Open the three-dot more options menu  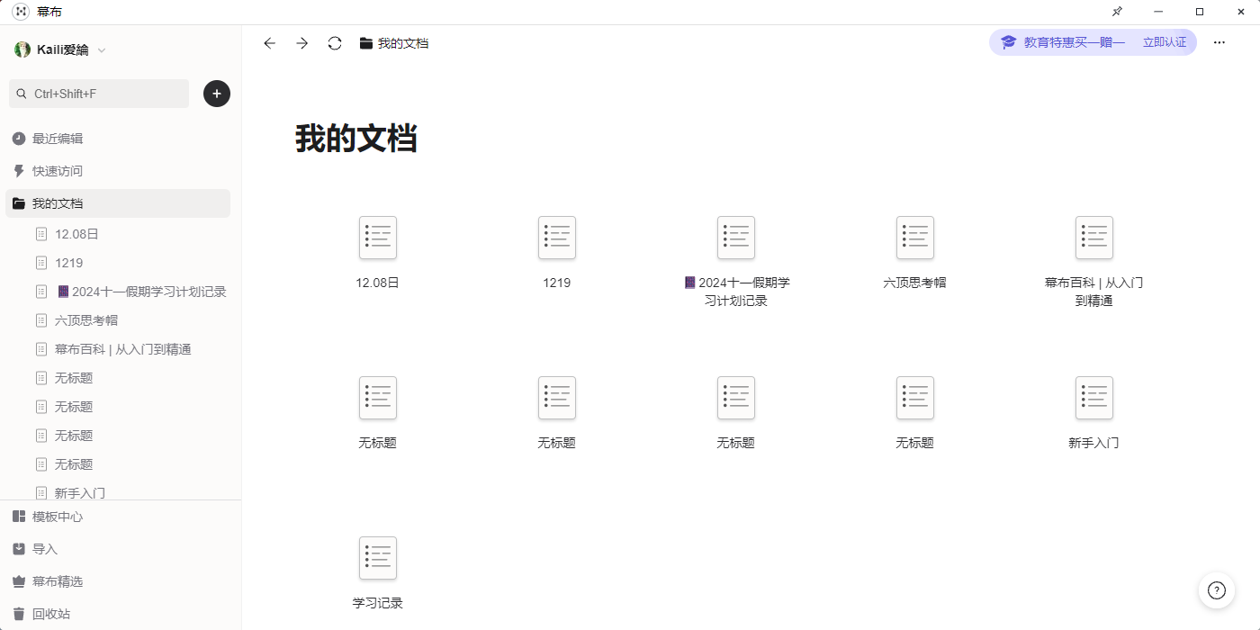(1219, 42)
